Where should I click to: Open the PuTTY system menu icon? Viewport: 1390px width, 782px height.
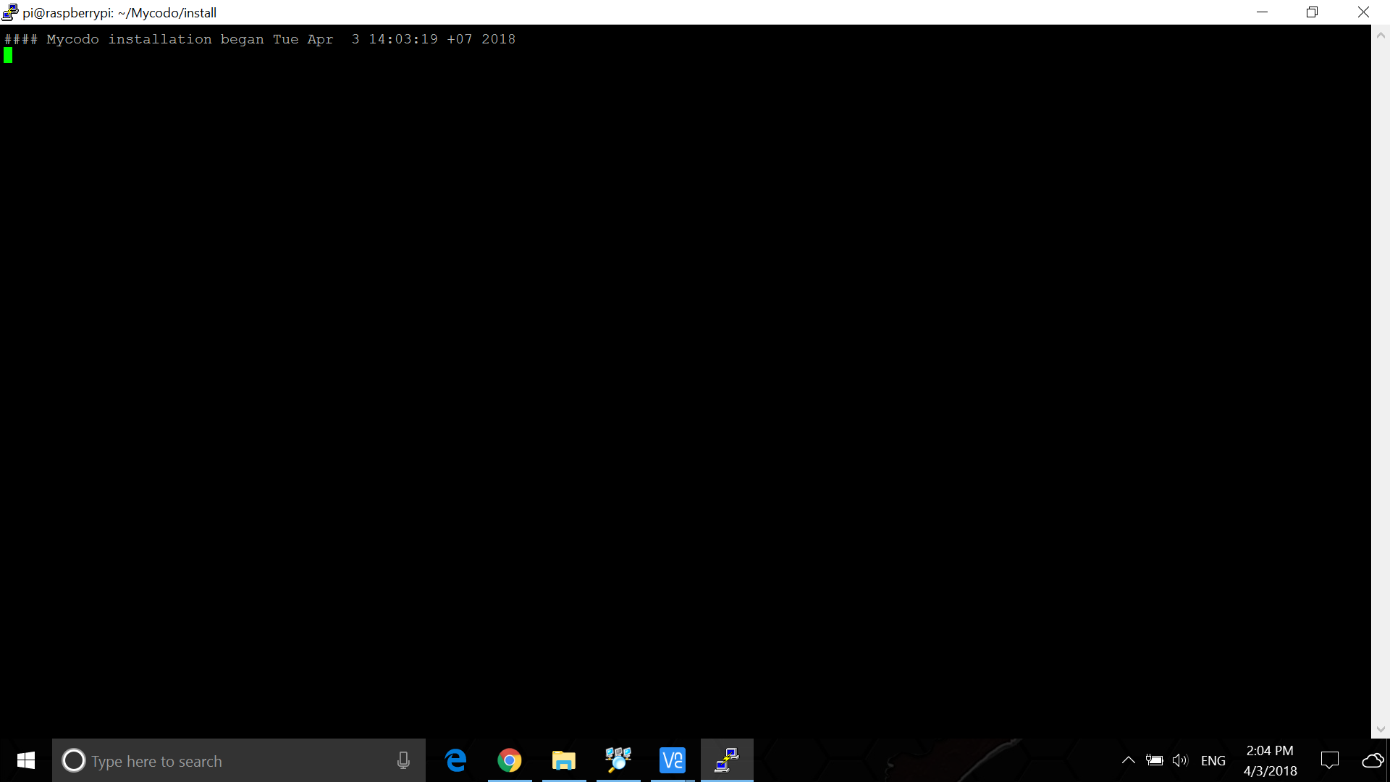tap(9, 12)
